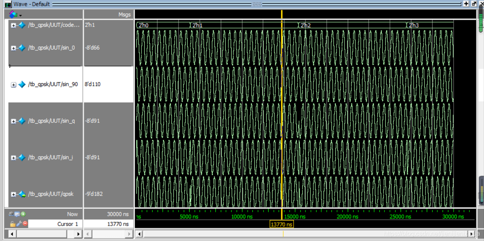Open cursor properties via the wrench icon

[19, 224]
